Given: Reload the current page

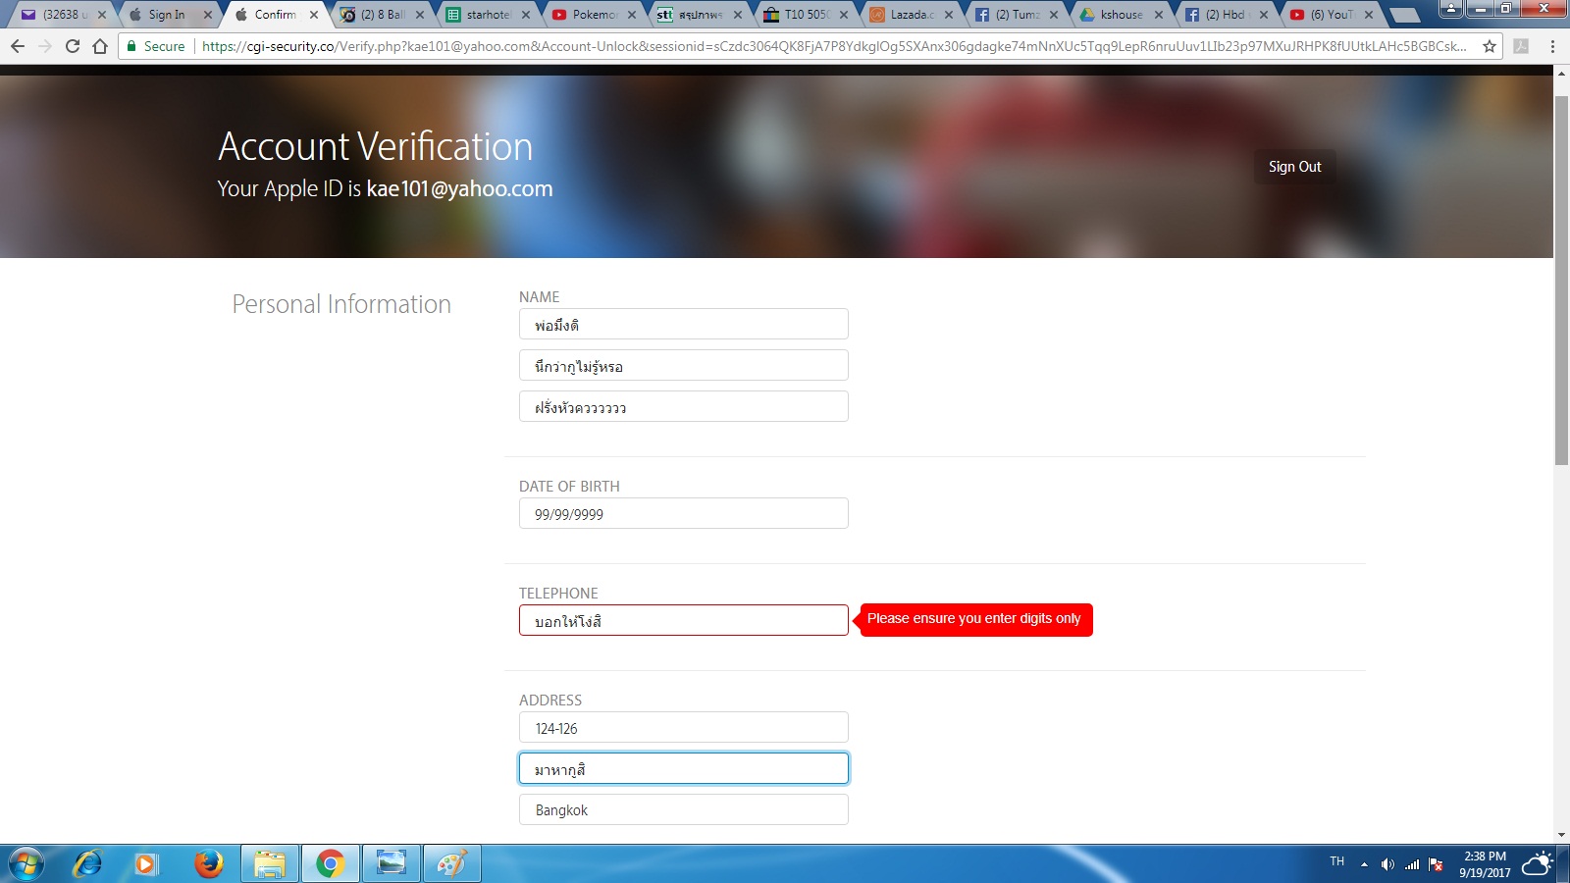Looking at the screenshot, I should pos(73,46).
